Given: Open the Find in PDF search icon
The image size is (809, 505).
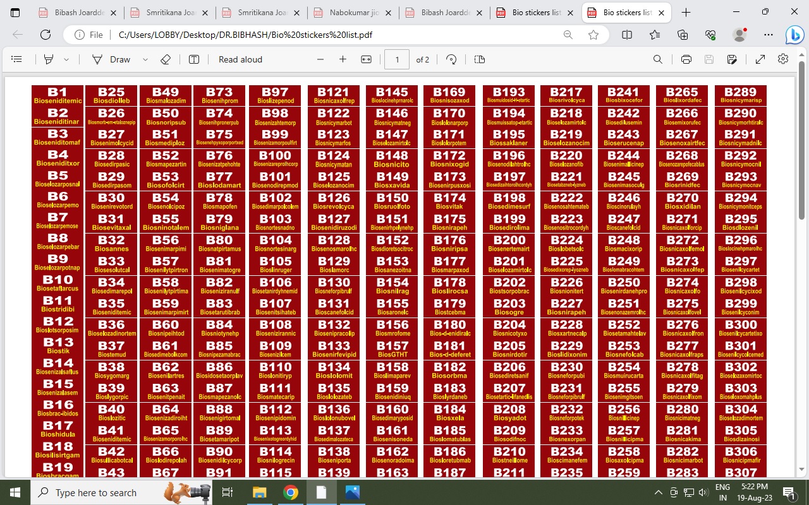Looking at the screenshot, I should pos(658,59).
